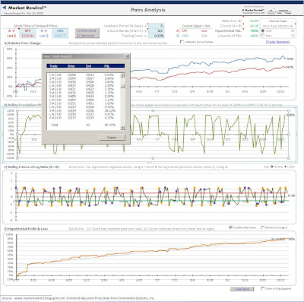Click the Pairs Analysis title
The height and width of the screenshot is (302, 304).
pyautogui.click(x=148, y=10)
